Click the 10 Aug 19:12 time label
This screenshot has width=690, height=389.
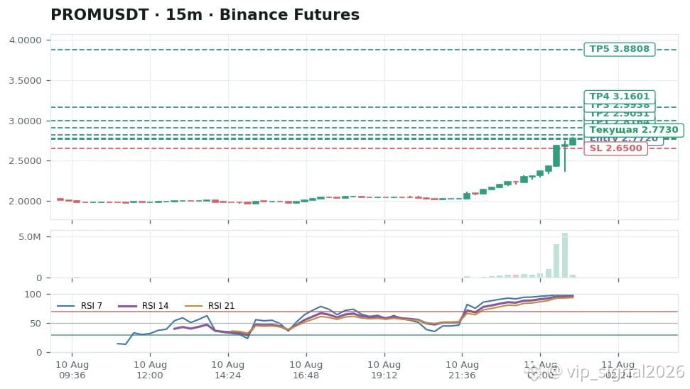(384, 370)
